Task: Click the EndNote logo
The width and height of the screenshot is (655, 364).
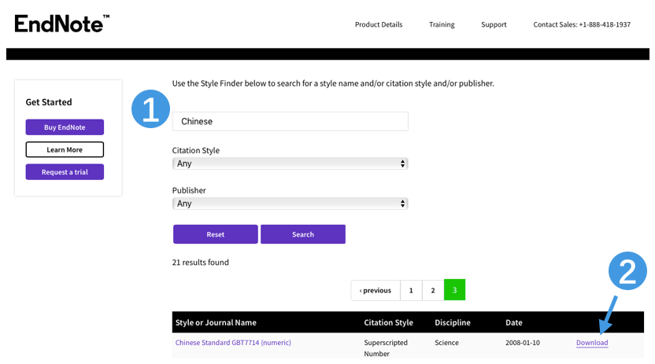Action: point(61,24)
